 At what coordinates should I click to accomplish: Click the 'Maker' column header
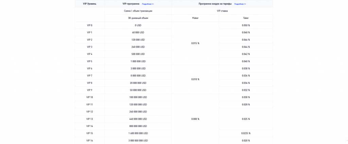click(195, 18)
